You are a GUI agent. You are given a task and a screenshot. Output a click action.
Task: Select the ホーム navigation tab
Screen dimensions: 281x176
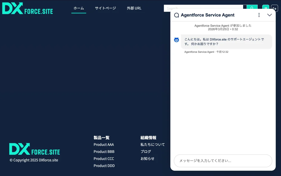[x=79, y=8]
